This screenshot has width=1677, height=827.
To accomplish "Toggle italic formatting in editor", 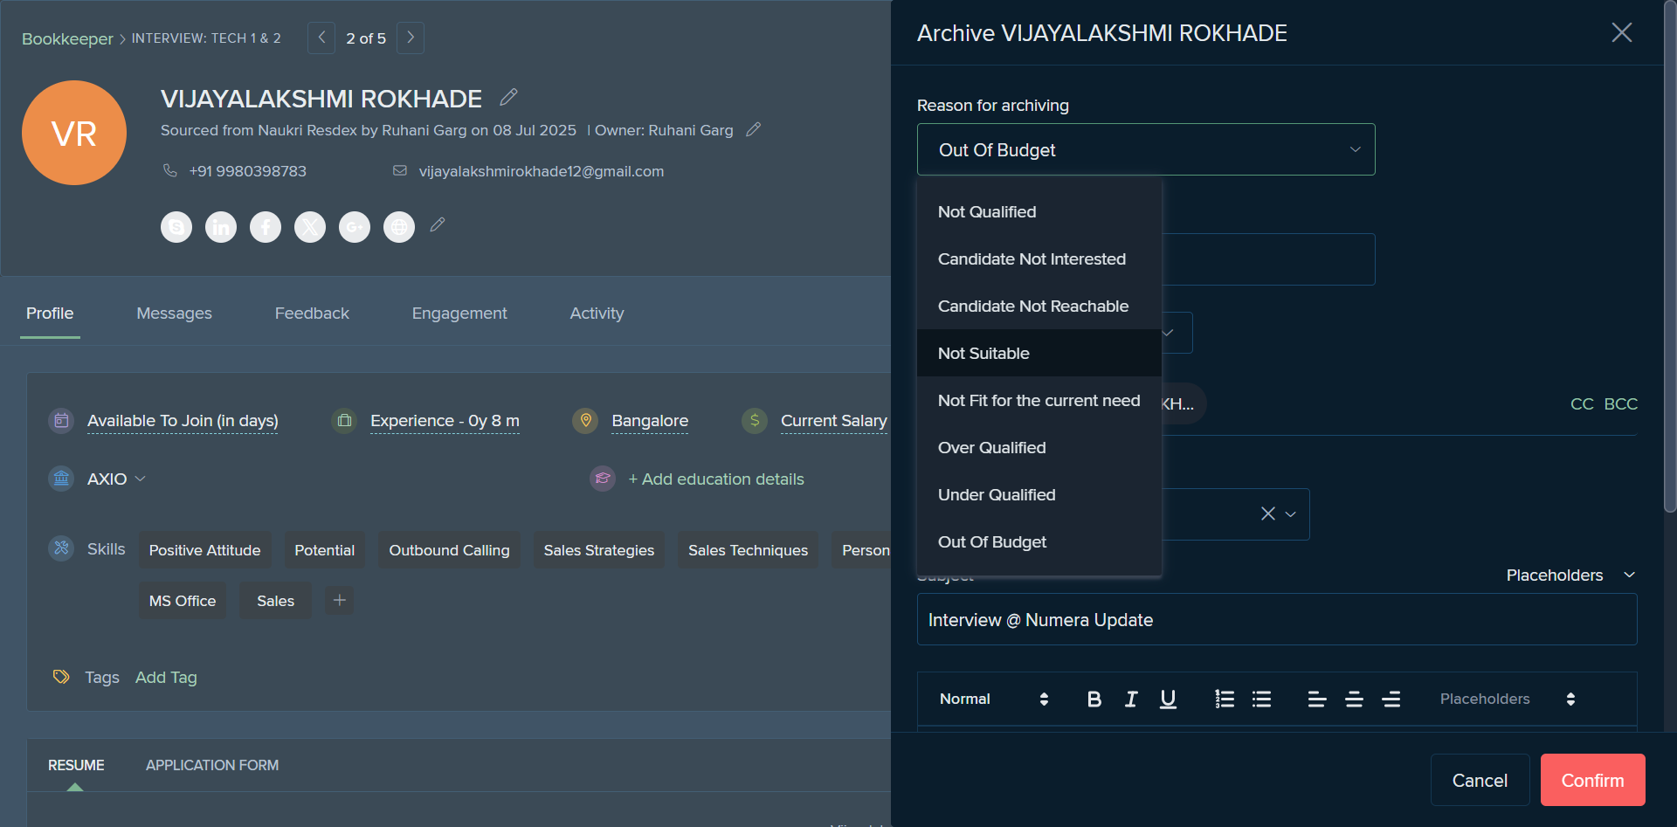I will pos(1131,699).
